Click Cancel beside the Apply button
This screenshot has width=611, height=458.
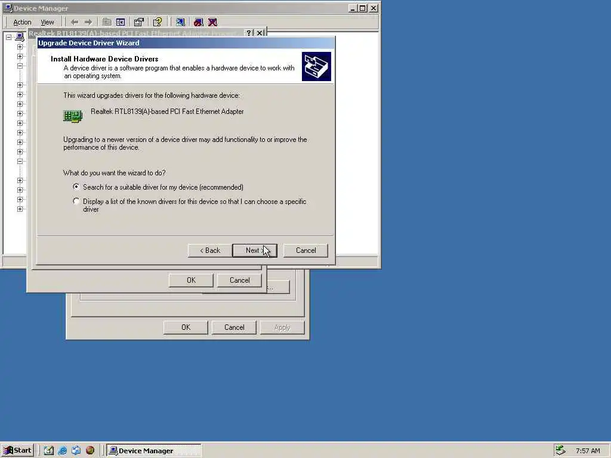pyautogui.click(x=234, y=327)
